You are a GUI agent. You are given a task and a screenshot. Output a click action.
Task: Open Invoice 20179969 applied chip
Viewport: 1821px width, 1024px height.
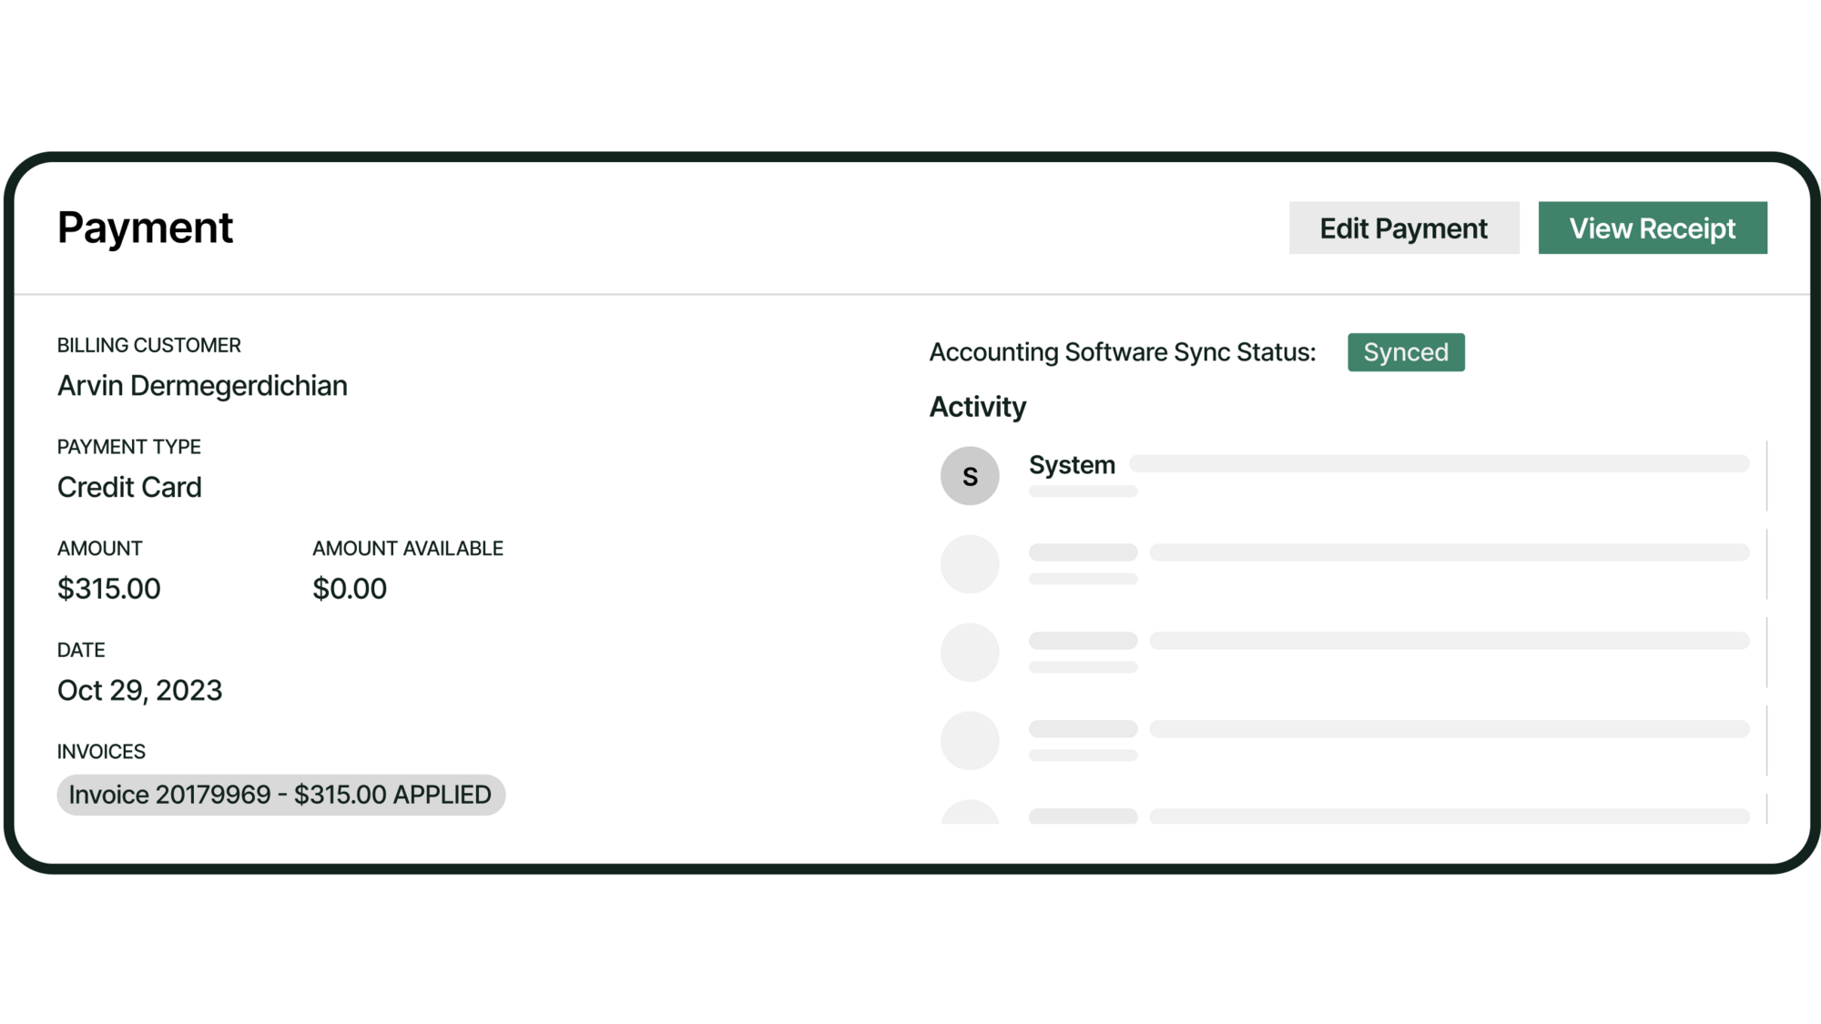pyautogui.click(x=280, y=795)
